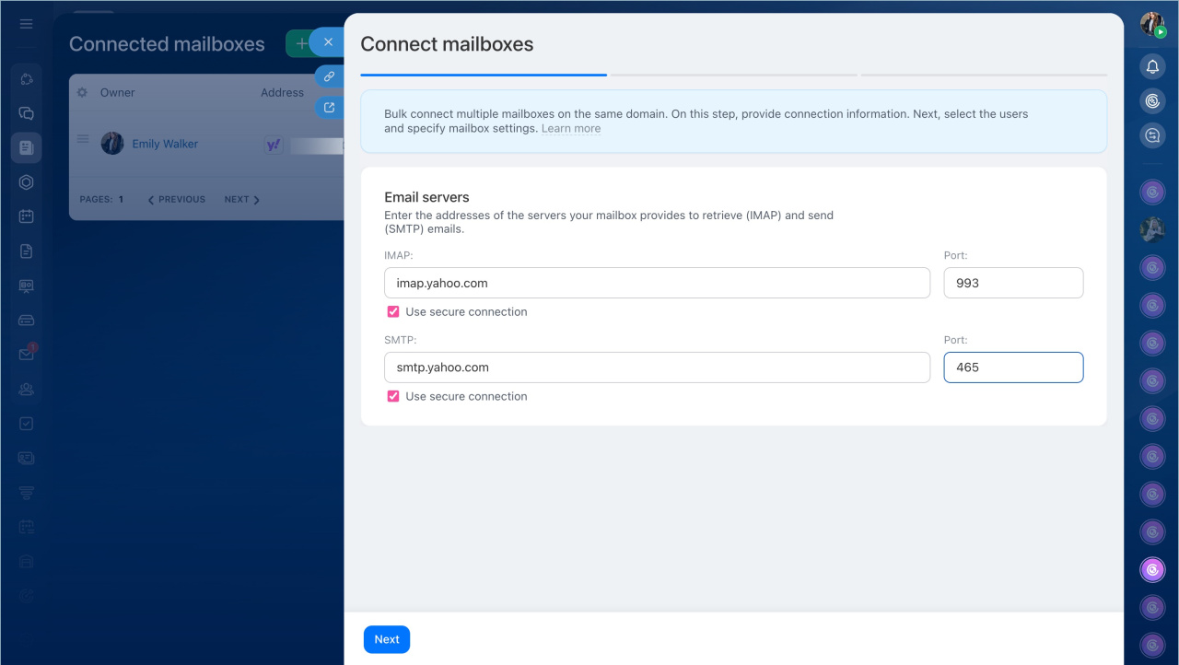Screen dimensions: 1179x665
Task: Open the notifications bell icon
Action: 1152,66
